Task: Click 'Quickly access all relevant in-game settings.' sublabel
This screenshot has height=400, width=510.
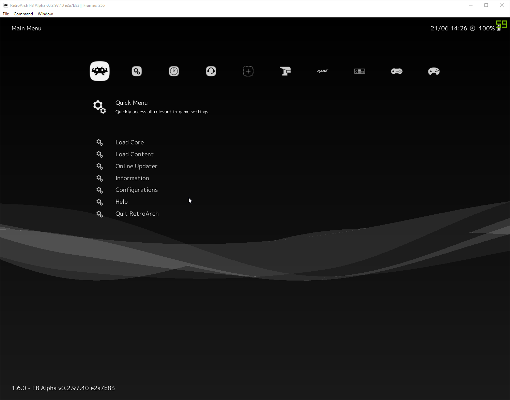Action: [x=162, y=112]
